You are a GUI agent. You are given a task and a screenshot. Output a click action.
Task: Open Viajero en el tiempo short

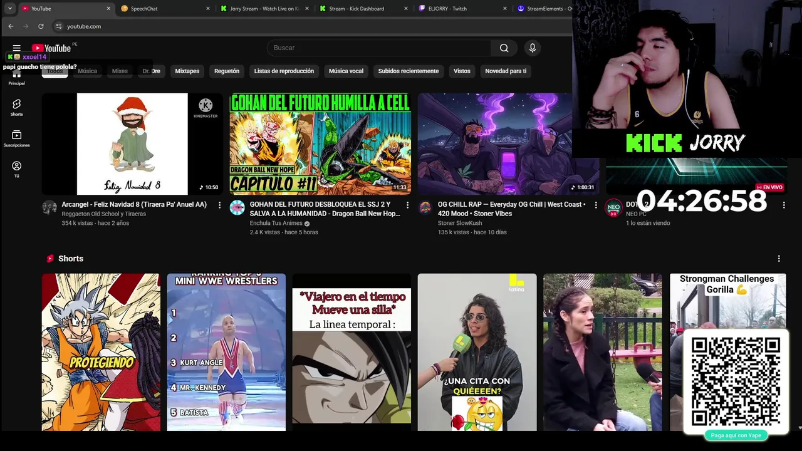tap(352, 352)
